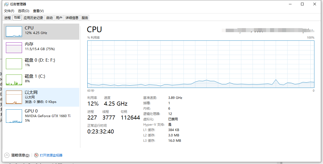Select 磁盘 0 (D: E: F:) graph icon
323x164 pixels.
click(x=14, y=64)
